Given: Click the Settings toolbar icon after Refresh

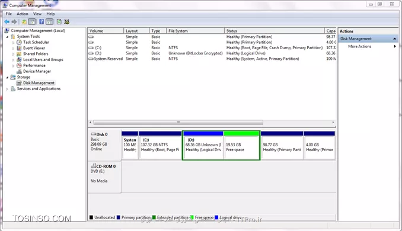Looking at the screenshot, I should [x=67, y=22].
